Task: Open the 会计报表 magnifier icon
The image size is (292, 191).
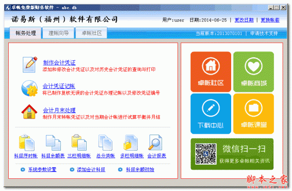Action: click(155, 142)
